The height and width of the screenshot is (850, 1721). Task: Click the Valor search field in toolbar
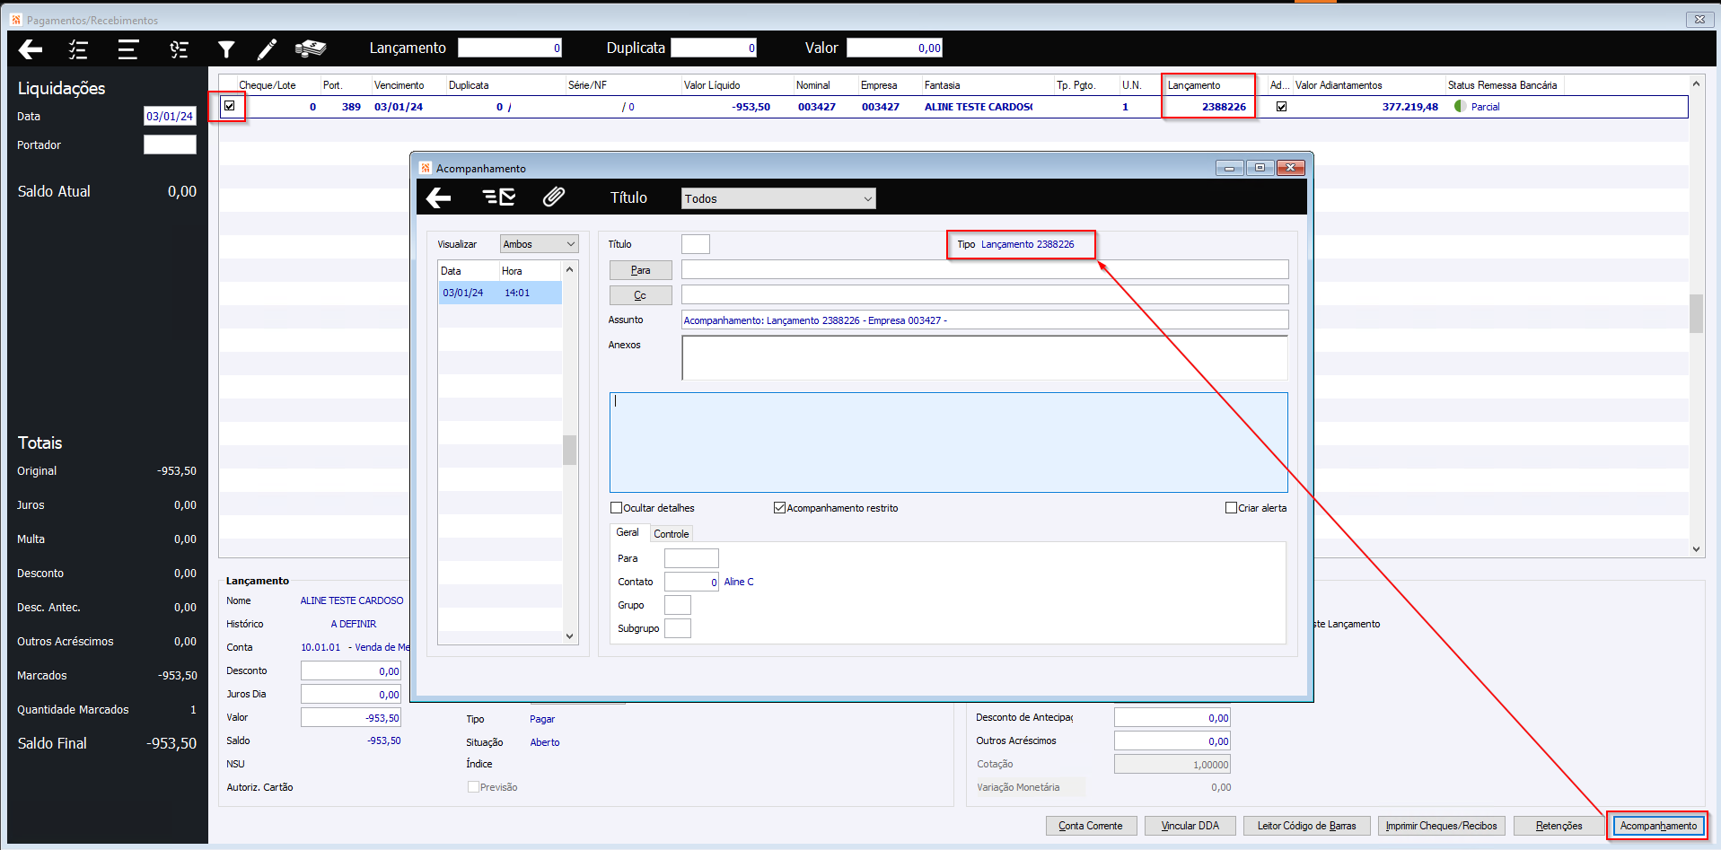894,48
